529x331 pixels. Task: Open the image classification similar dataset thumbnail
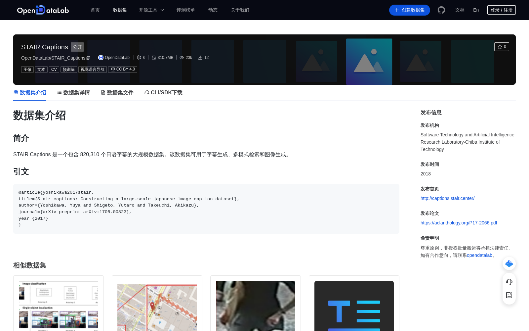59,306
